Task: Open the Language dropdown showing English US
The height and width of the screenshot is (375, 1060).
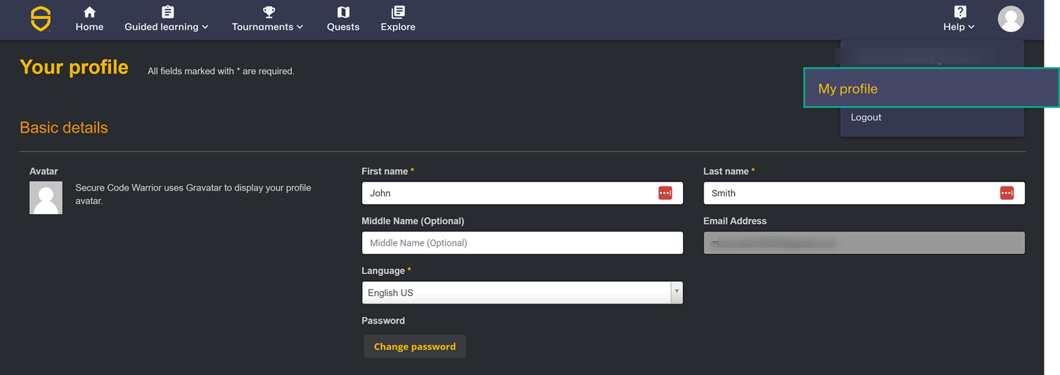Action: (x=522, y=292)
